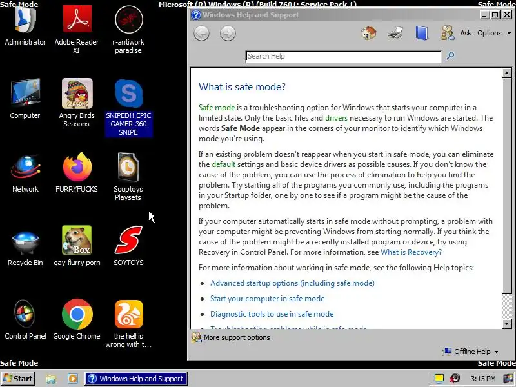Select the SOYTOYS desktop icon
This screenshot has width=516, height=387.
[x=128, y=246]
